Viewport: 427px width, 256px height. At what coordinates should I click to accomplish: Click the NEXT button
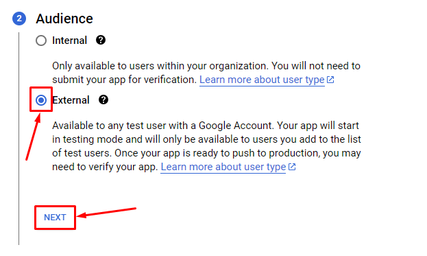click(55, 218)
